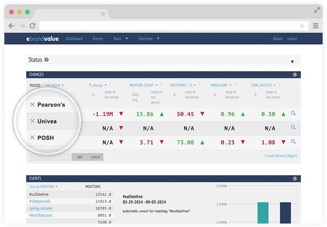Viewport: 327px width, 227px height.
Task: Click the teal bar in the chart
Action: pos(263,213)
